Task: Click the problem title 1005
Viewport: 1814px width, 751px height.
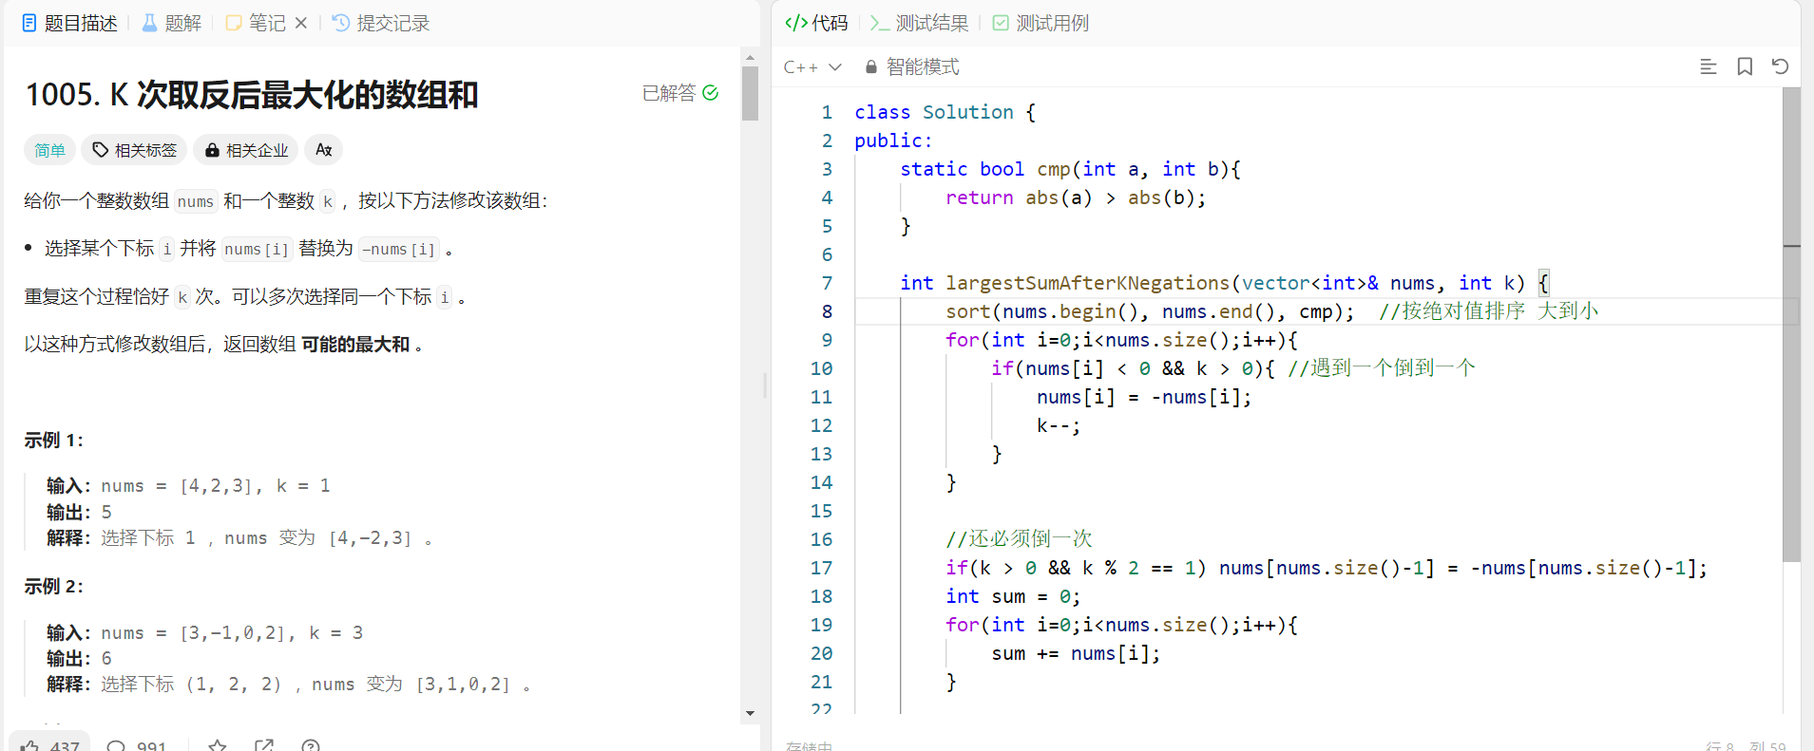Action: [252, 94]
